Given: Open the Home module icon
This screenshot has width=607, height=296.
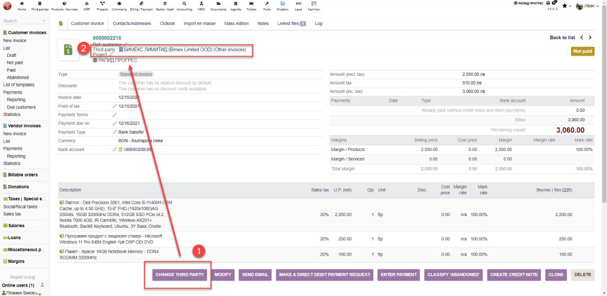Looking at the screenshot, I should pyautogui.click(x=22, y=6).
